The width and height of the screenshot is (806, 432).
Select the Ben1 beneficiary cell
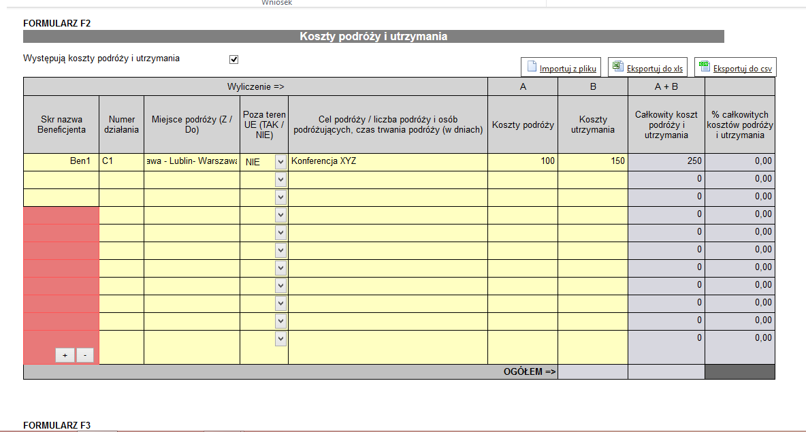pyautogui.click(x=61, y=161)
